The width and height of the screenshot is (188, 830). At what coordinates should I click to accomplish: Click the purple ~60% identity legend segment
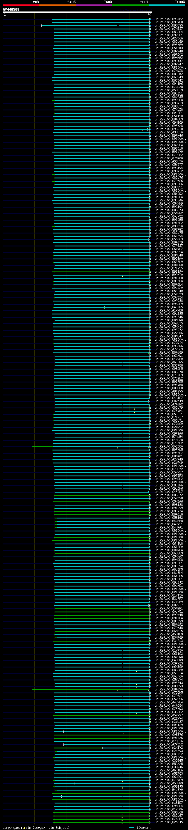pyautogui.click(x=94, y=5)
